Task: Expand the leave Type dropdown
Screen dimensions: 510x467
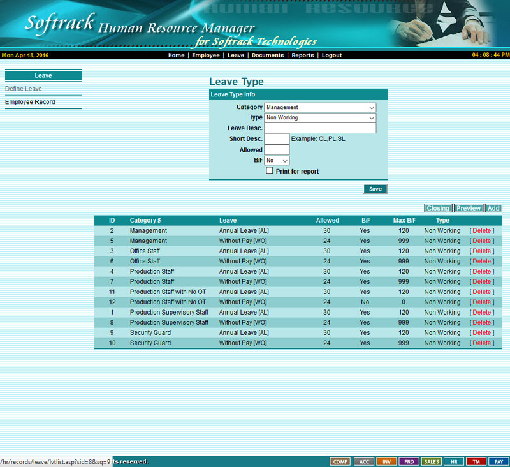Action: click(x=320, y=118)
